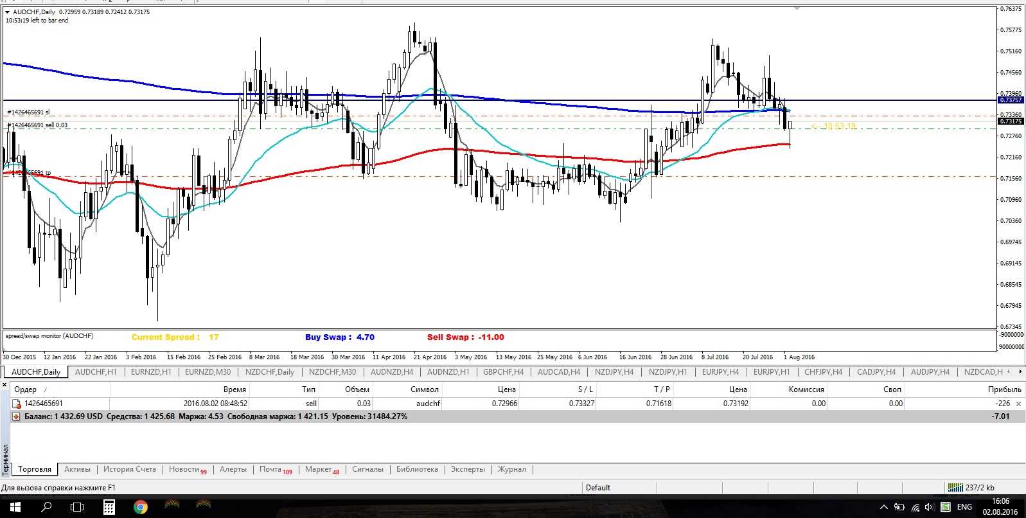Open the Журнал tab in terminal

(x=512, y=469)
